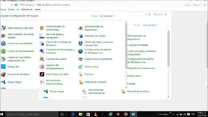The width and height of the screenshot is (208, 117).
Task: Go up one level with the up arrow
Action: tap(12, 5)
